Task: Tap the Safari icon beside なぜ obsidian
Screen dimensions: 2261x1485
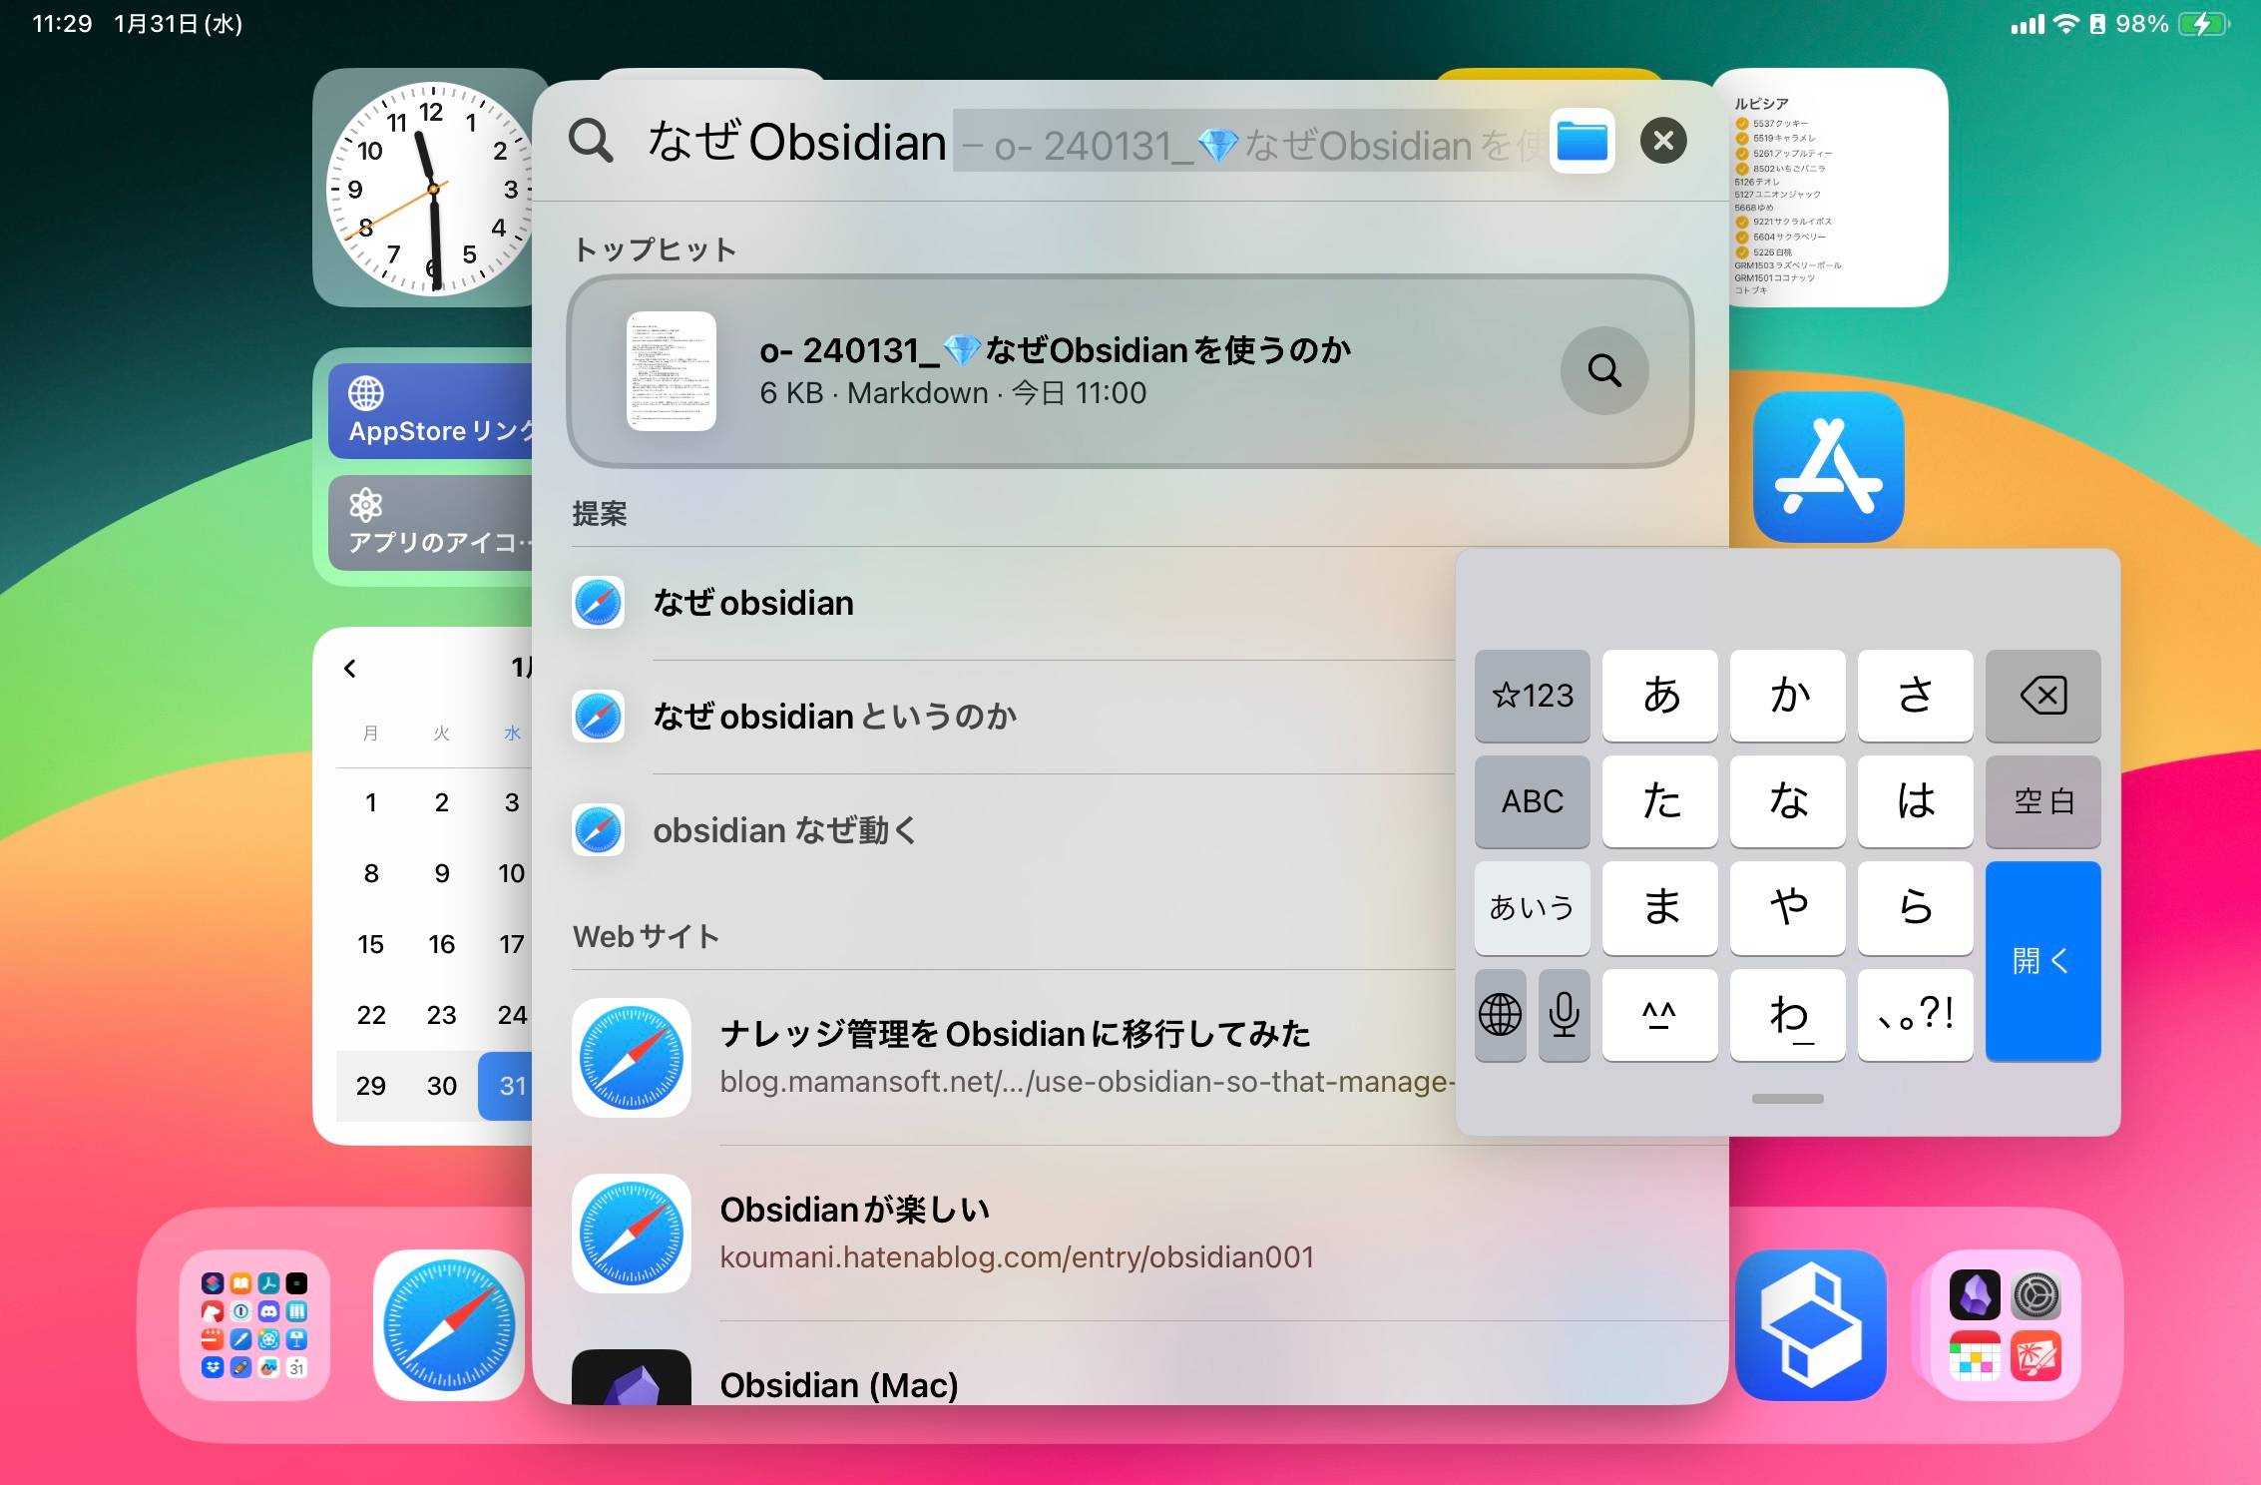Action: tap(599, 603)
